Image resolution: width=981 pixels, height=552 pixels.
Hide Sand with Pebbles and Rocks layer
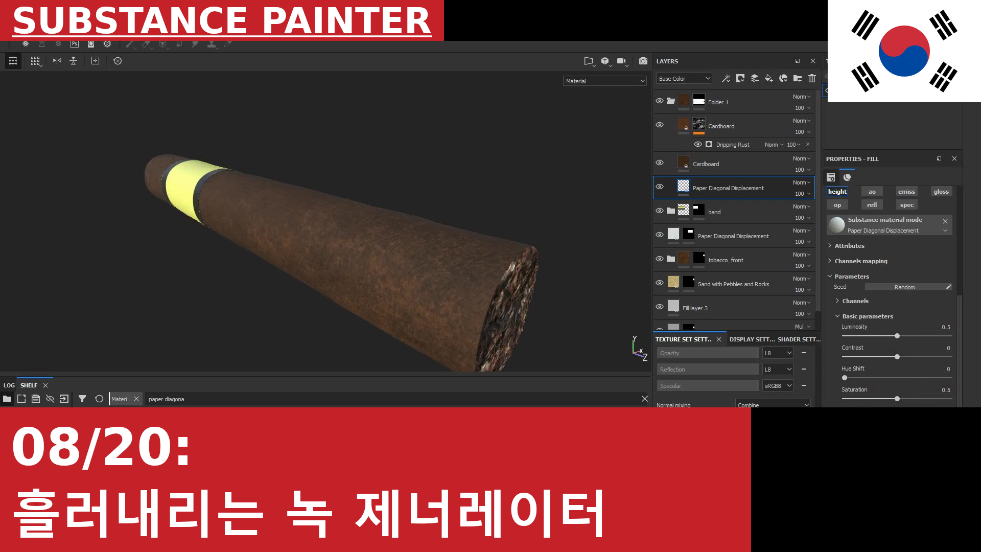click(660, 283)
